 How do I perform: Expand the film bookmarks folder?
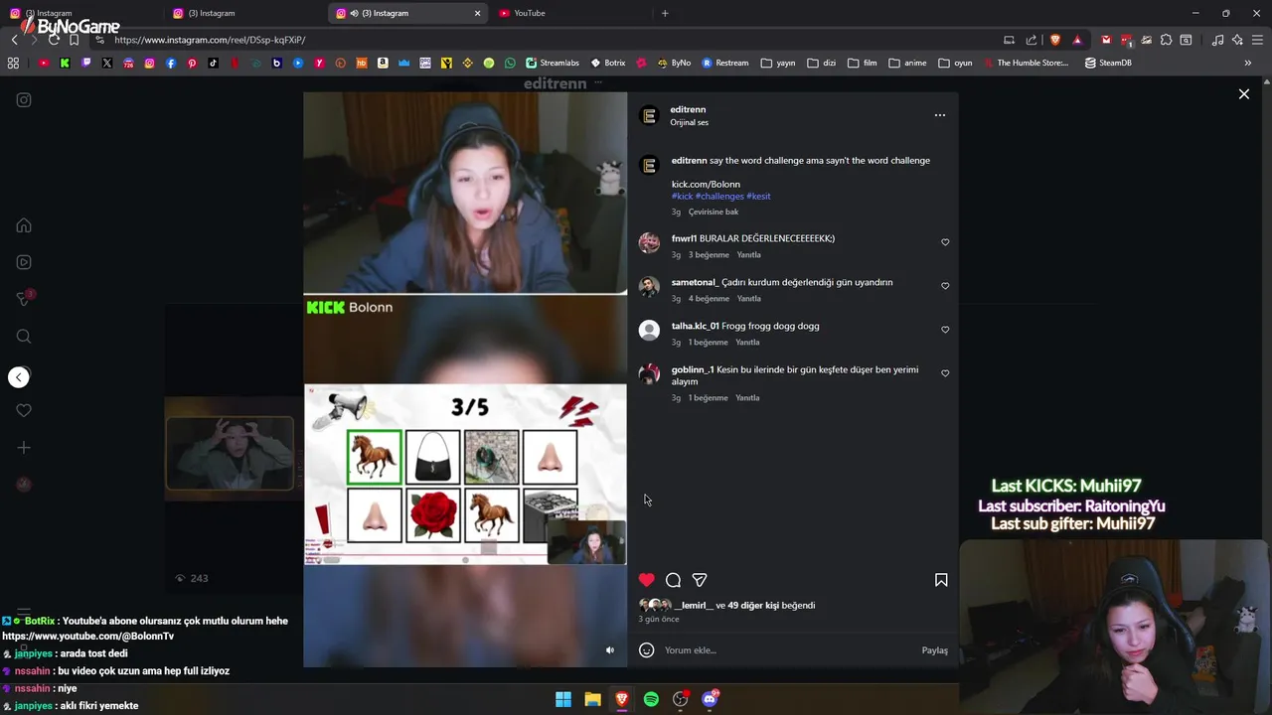tap(863, 63)
